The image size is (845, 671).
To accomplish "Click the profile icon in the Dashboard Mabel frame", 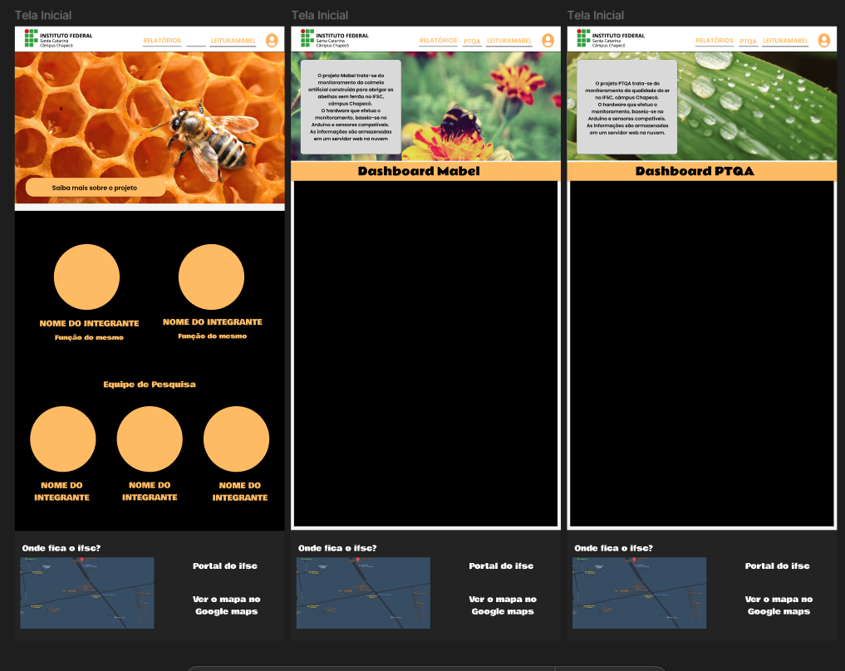I will click(548, 41).
